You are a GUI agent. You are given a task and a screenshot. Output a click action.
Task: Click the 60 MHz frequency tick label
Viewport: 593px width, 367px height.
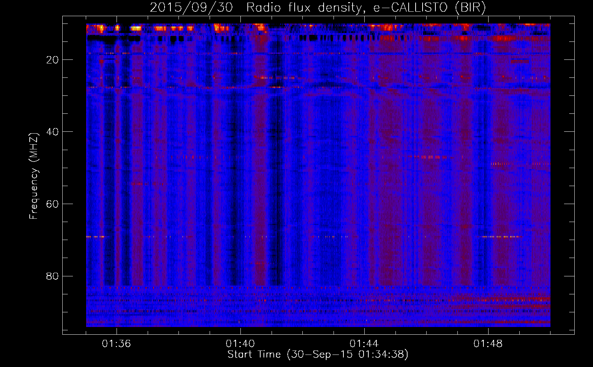[52, 204]
